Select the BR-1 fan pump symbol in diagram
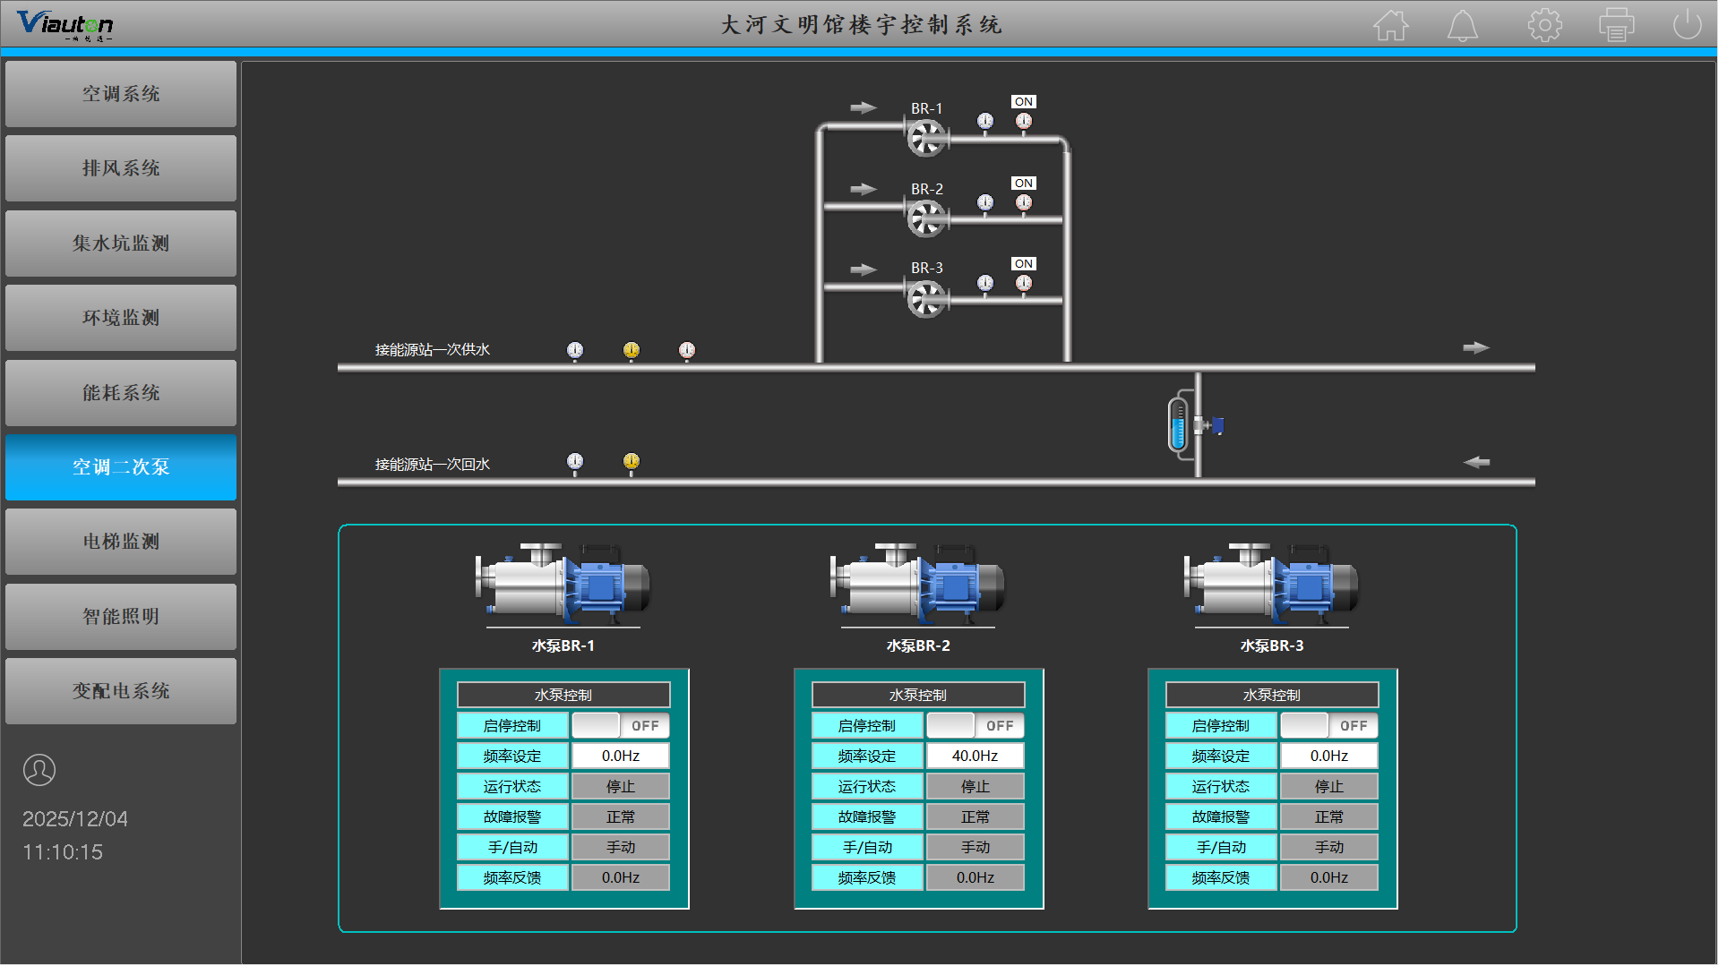Viewport: 1719px width, 966px height. [926, 137]
